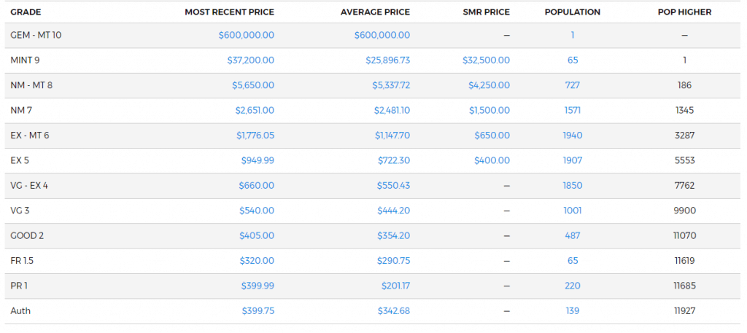
Task: Open the $600,000.00 most recent price for GEM - MT 10
Action: [x=247, y=35]
